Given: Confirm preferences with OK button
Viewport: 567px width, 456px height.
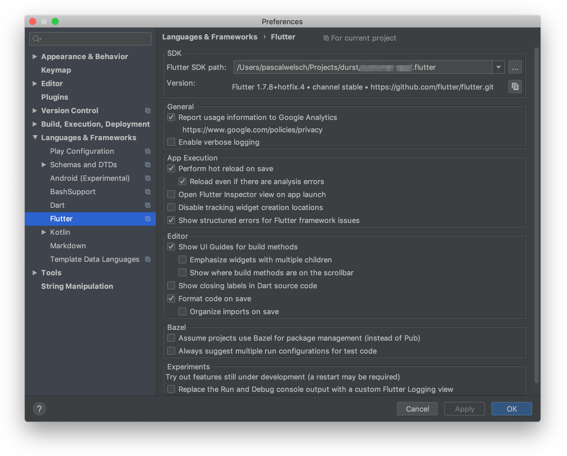Looking at the screenshot, I should [x=512, y=409].
